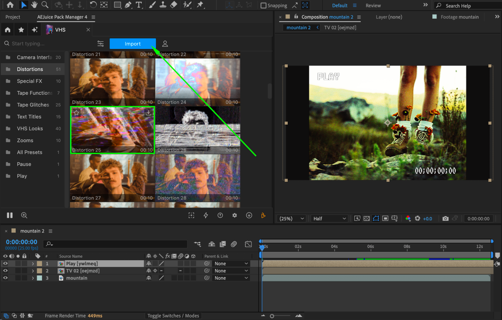Open the show channel and color management icon
This screenshot has height=320, width=502.
408,218
